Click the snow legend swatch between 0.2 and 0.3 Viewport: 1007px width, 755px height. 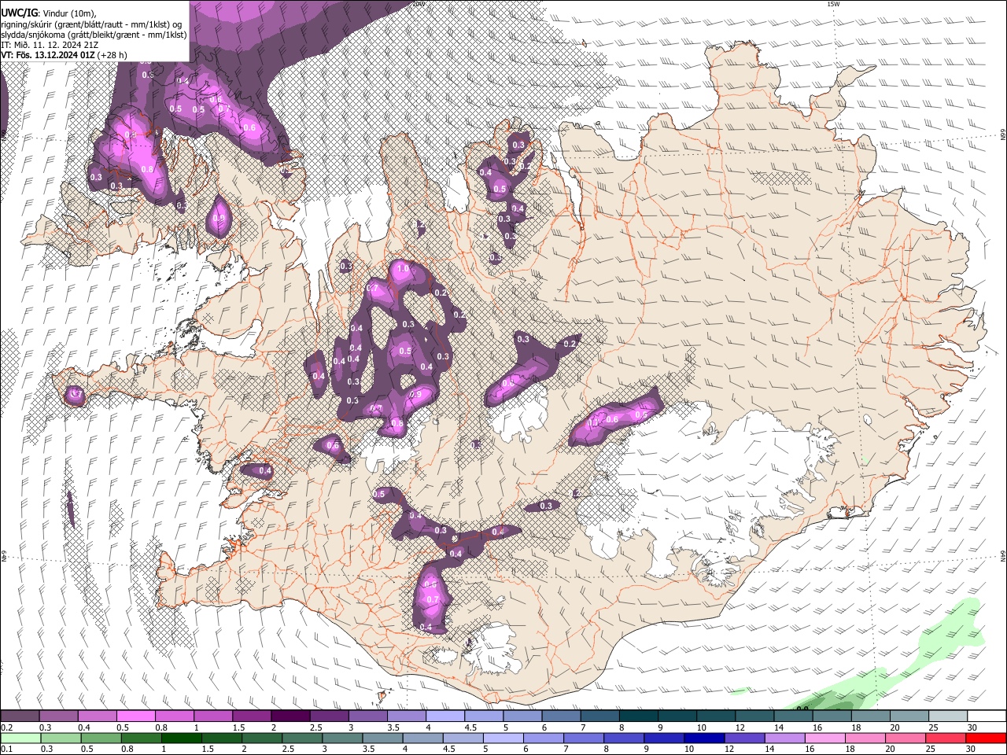(20, 716)
